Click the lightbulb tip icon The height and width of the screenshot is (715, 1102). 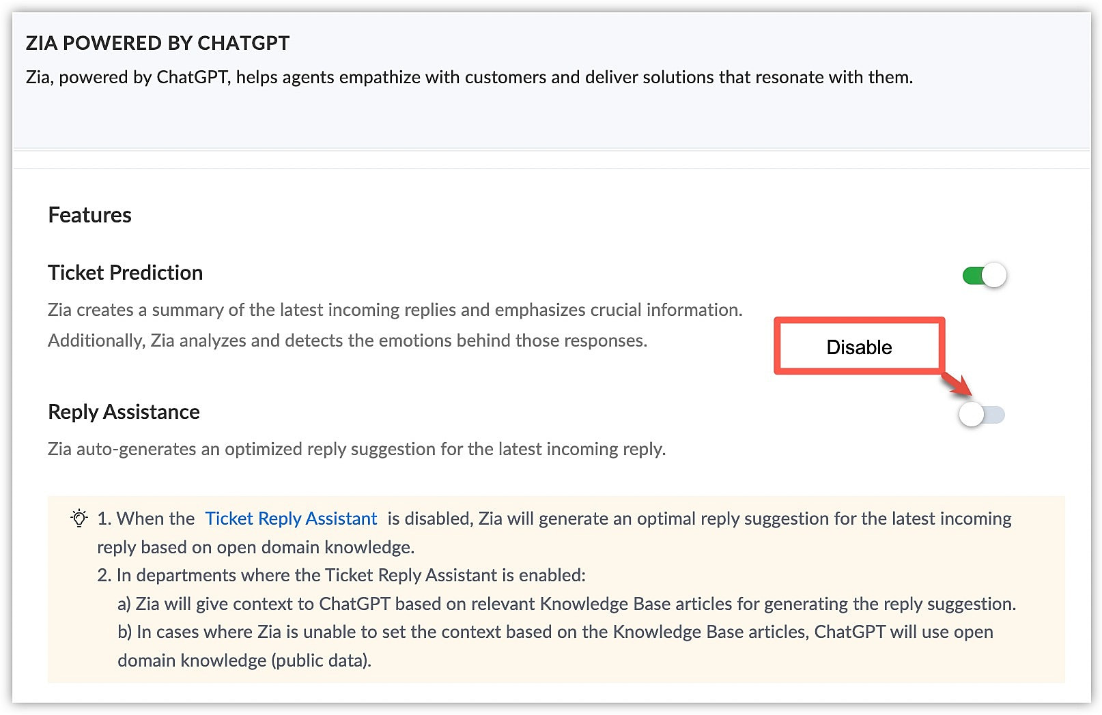[x=79, y=518]
